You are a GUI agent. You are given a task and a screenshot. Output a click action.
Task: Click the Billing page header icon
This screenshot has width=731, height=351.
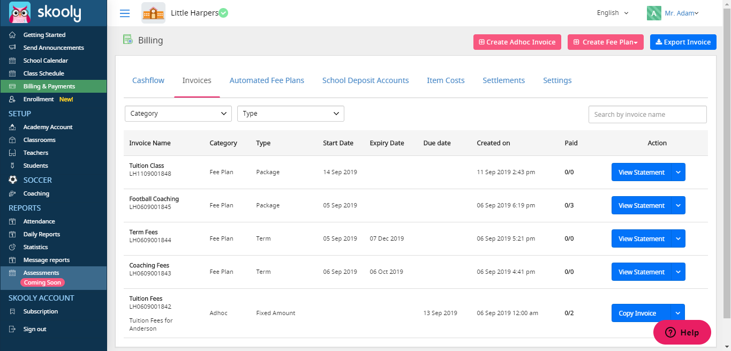coord(128,40)
